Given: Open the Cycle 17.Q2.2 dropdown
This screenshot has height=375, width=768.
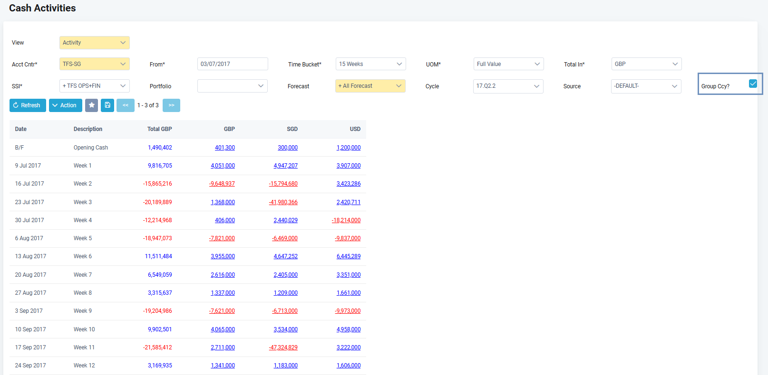Looking at the screenshot, I should (508, 86).
